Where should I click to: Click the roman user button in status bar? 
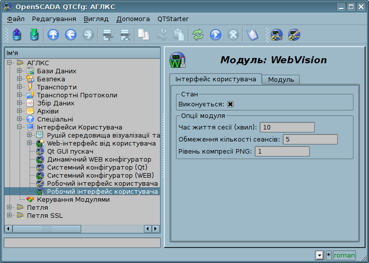344,255
